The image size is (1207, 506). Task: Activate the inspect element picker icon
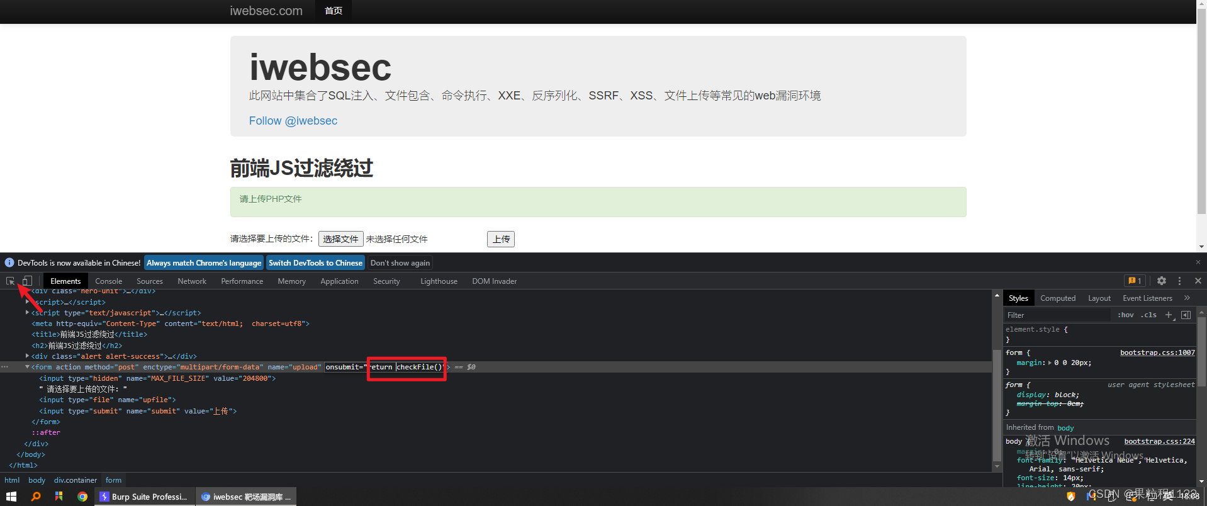pos(10,281)
